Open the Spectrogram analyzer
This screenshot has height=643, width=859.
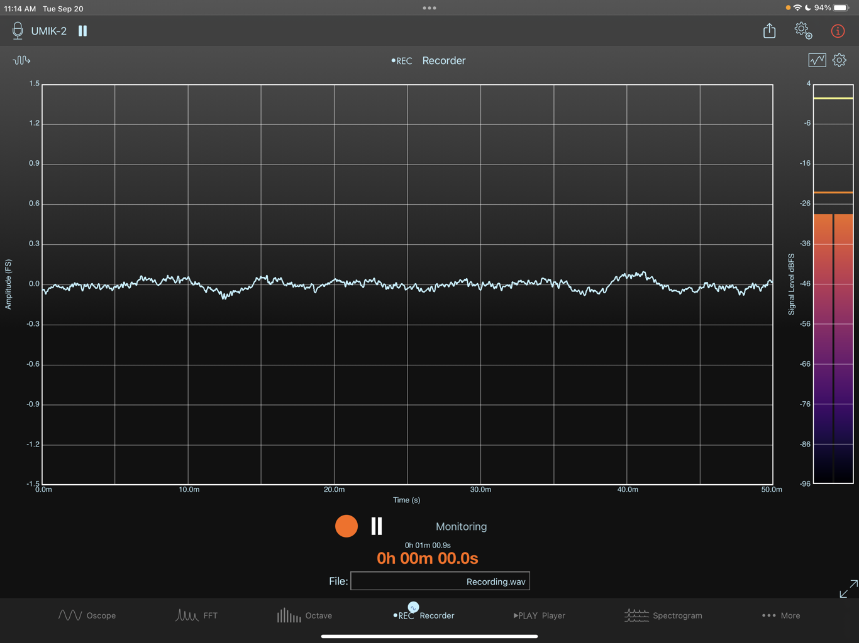click(x=663, y=615)
